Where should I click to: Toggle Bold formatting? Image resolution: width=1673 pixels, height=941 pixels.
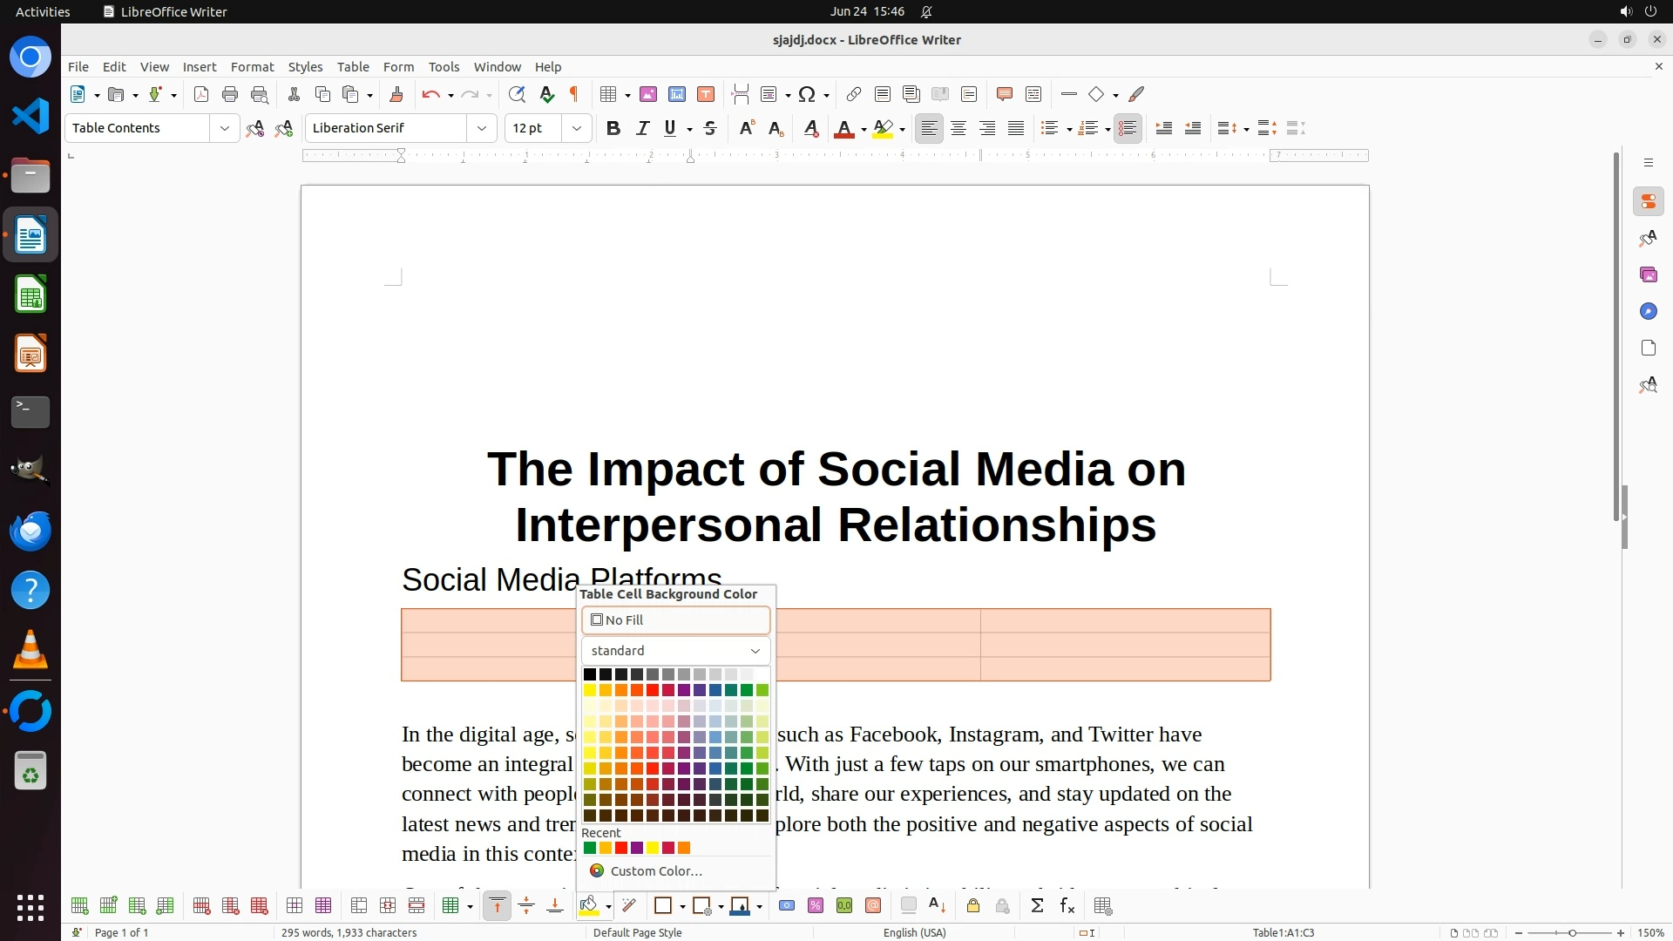click(613, 128)
